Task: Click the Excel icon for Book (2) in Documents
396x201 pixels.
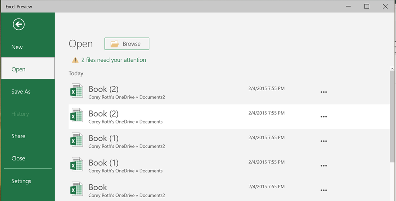Action: [x=77, y=115]
